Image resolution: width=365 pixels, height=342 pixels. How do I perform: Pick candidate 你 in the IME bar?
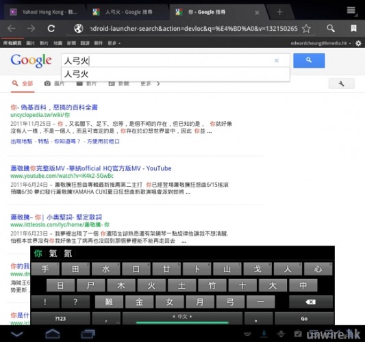point(38,253)
